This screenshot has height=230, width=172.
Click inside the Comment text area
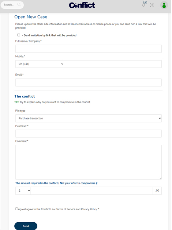(x=88, y=162)
